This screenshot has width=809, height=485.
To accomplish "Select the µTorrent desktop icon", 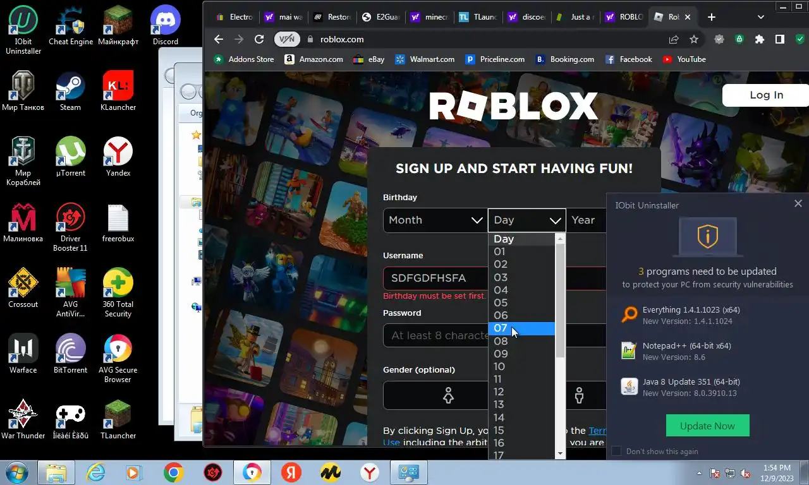I will click(x=71, y=157).
